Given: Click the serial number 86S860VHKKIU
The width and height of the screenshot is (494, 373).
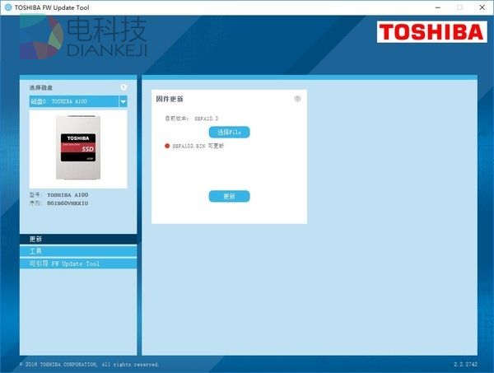Looking at the screenshot, I should point(68,203).
